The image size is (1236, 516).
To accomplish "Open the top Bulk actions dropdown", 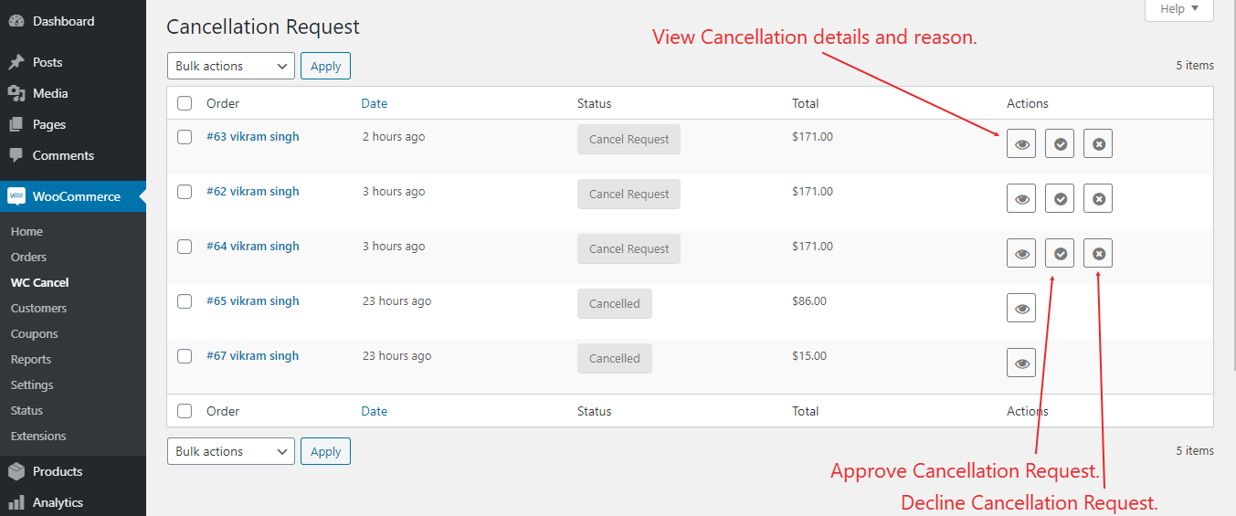I will tap(231, 66).
